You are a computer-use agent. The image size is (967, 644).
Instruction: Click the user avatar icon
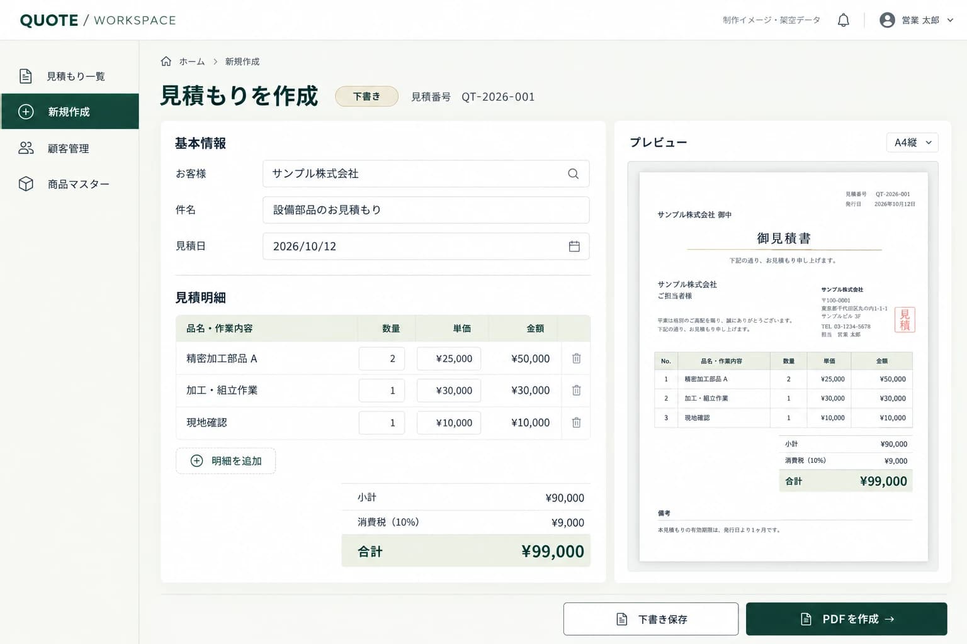click(887, 20)
